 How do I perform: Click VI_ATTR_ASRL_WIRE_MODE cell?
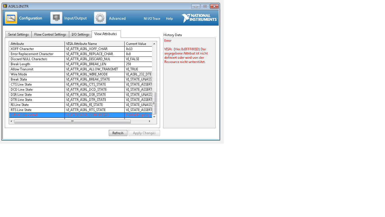[x=95, y=74]
